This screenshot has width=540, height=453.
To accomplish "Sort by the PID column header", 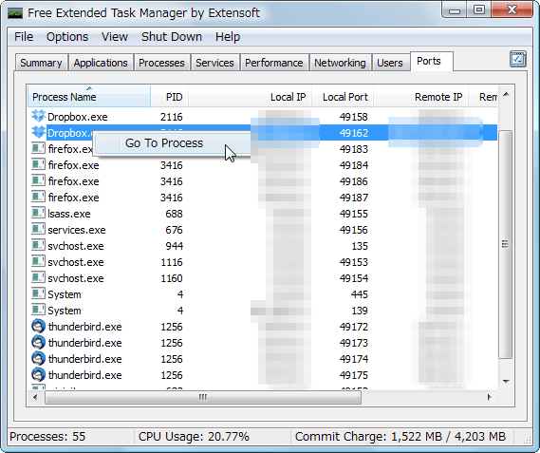I will click(x=170, y=97).
